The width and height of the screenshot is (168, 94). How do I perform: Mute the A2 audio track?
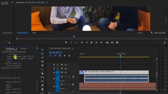66,84
